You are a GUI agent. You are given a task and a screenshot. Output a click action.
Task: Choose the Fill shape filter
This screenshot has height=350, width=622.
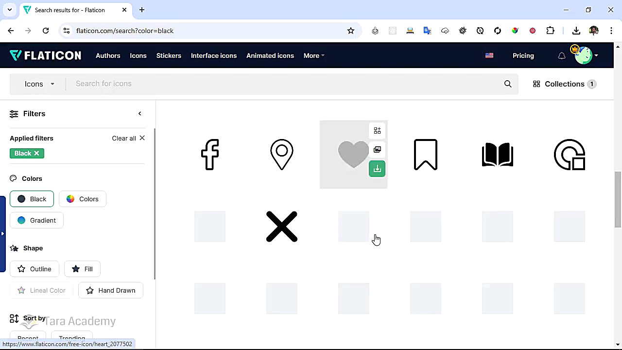[x=82, y=269]
